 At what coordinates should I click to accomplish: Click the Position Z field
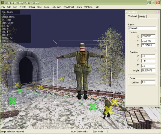click(x=148, y=45)
